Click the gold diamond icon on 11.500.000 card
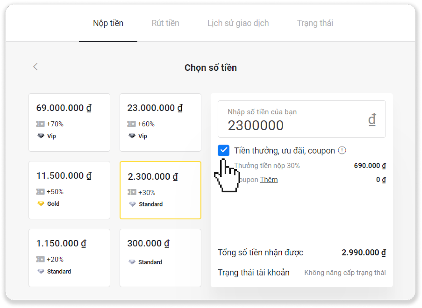The height and width of the screenshot is (308, 422). (x=41, y=204)
